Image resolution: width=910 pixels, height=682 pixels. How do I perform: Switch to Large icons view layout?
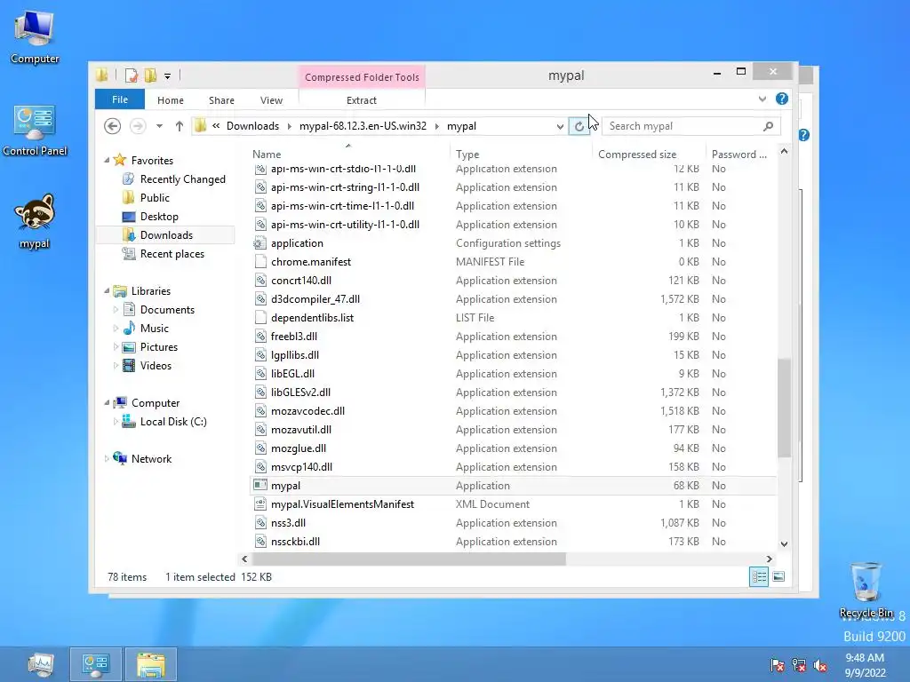point(778,576)
